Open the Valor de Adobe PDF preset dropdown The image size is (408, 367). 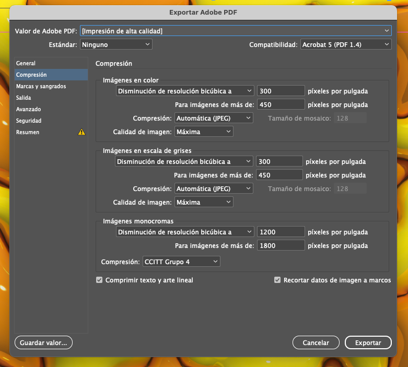pyautogui.click(x=236, y=31)
